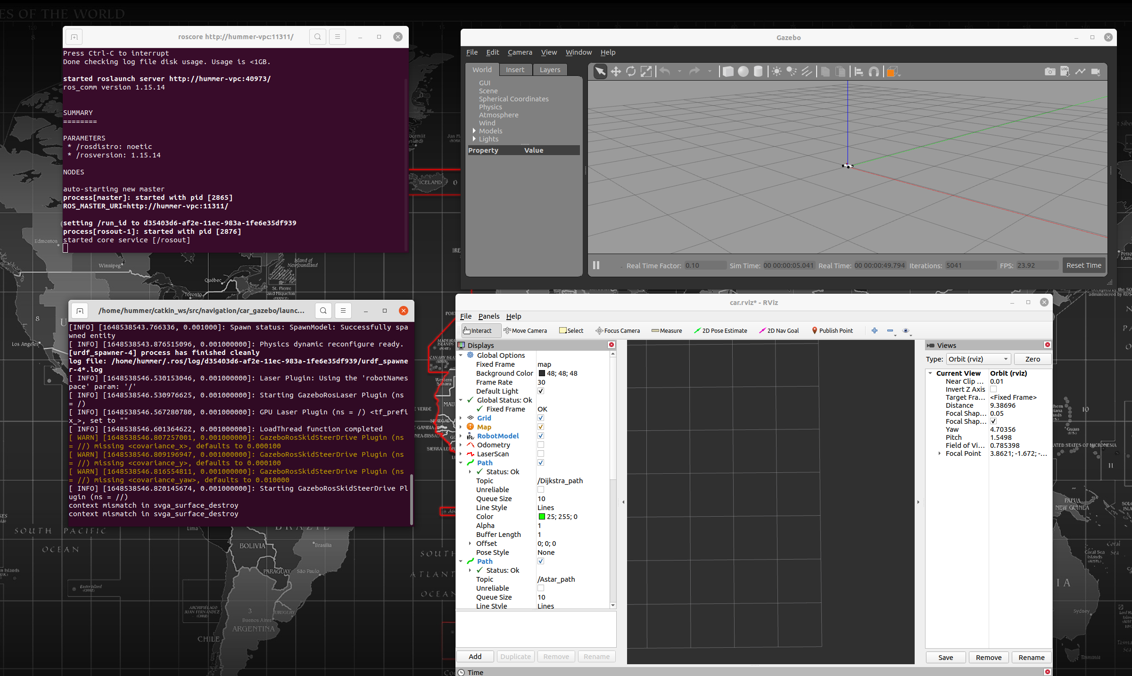Viewport: 1132px width, 676px height.
Task: Click the Add display button
Action: [x=475, y=657]
